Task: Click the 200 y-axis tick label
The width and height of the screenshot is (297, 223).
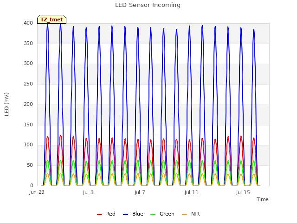Action: [x=28, y=104]
